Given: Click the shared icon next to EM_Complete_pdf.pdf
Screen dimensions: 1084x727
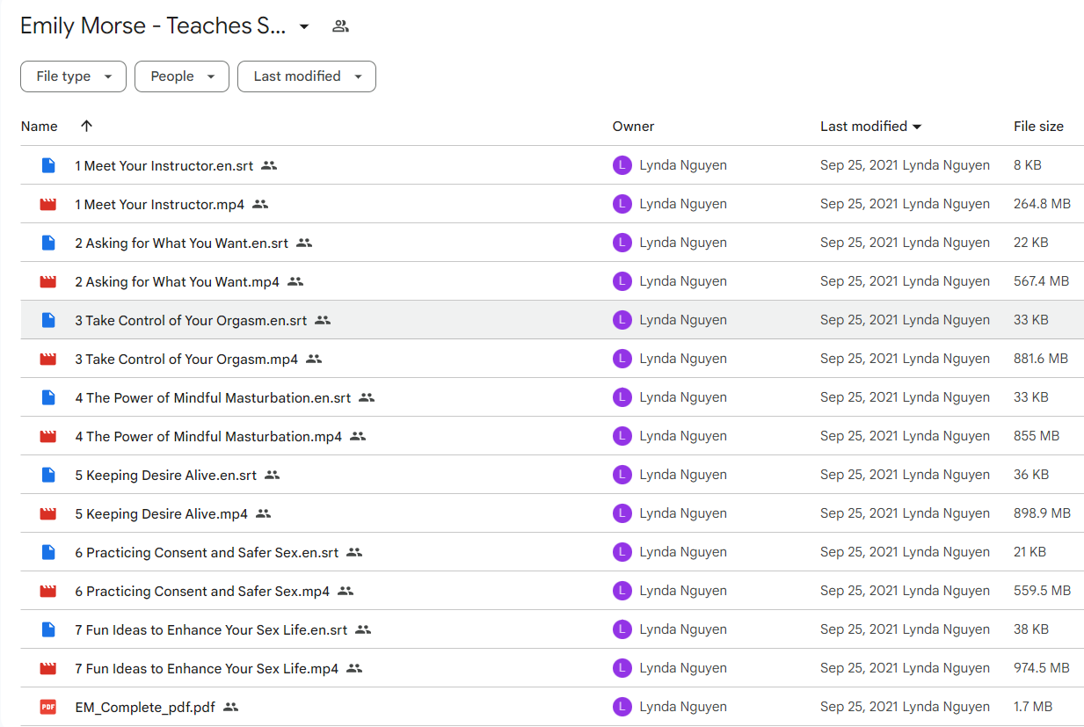Looking at the screenshot, I should [x=231, y=707].
